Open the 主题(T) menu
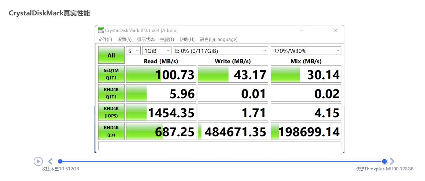 coord(167,40)
